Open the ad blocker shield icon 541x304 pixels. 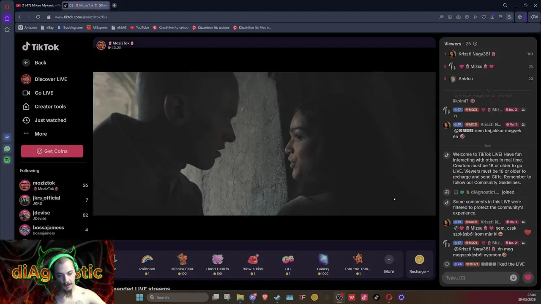point(467,17)
